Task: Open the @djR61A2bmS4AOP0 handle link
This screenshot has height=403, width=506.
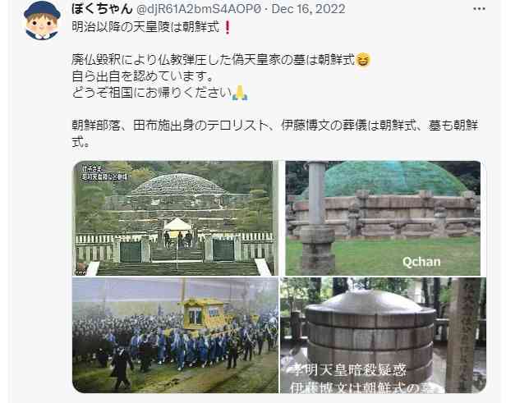Action: 199,9
